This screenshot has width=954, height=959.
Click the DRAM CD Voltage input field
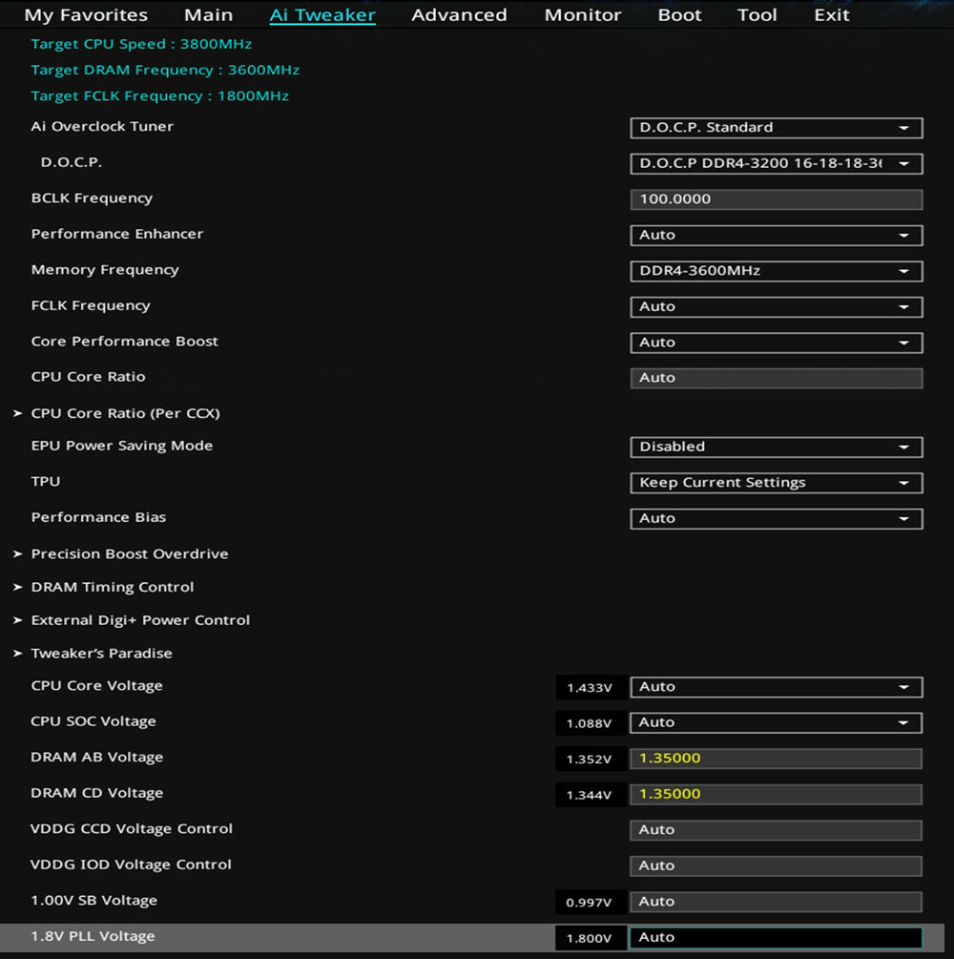click(x=776, y=795)
